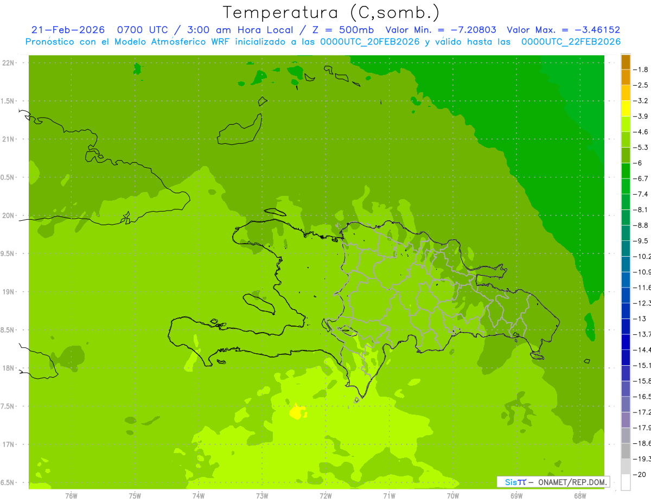Click the "76W" longitude label
This screenshot has height=503, width=651.
(71, 496)
